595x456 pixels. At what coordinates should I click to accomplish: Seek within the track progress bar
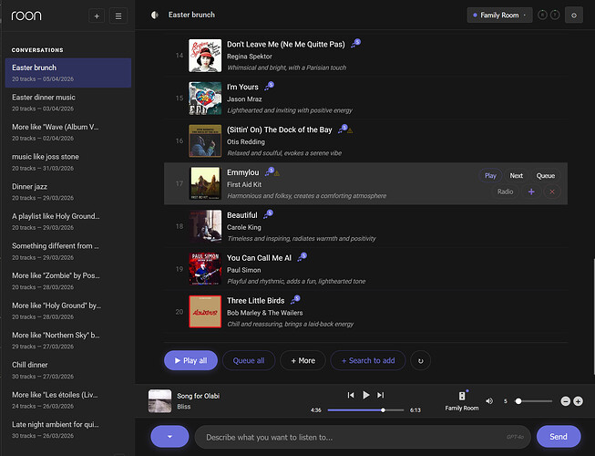point(365,410)
